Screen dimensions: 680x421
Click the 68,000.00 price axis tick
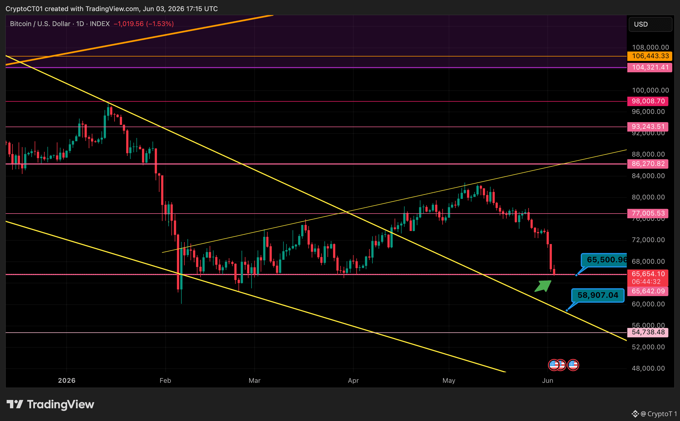point(648,261)
